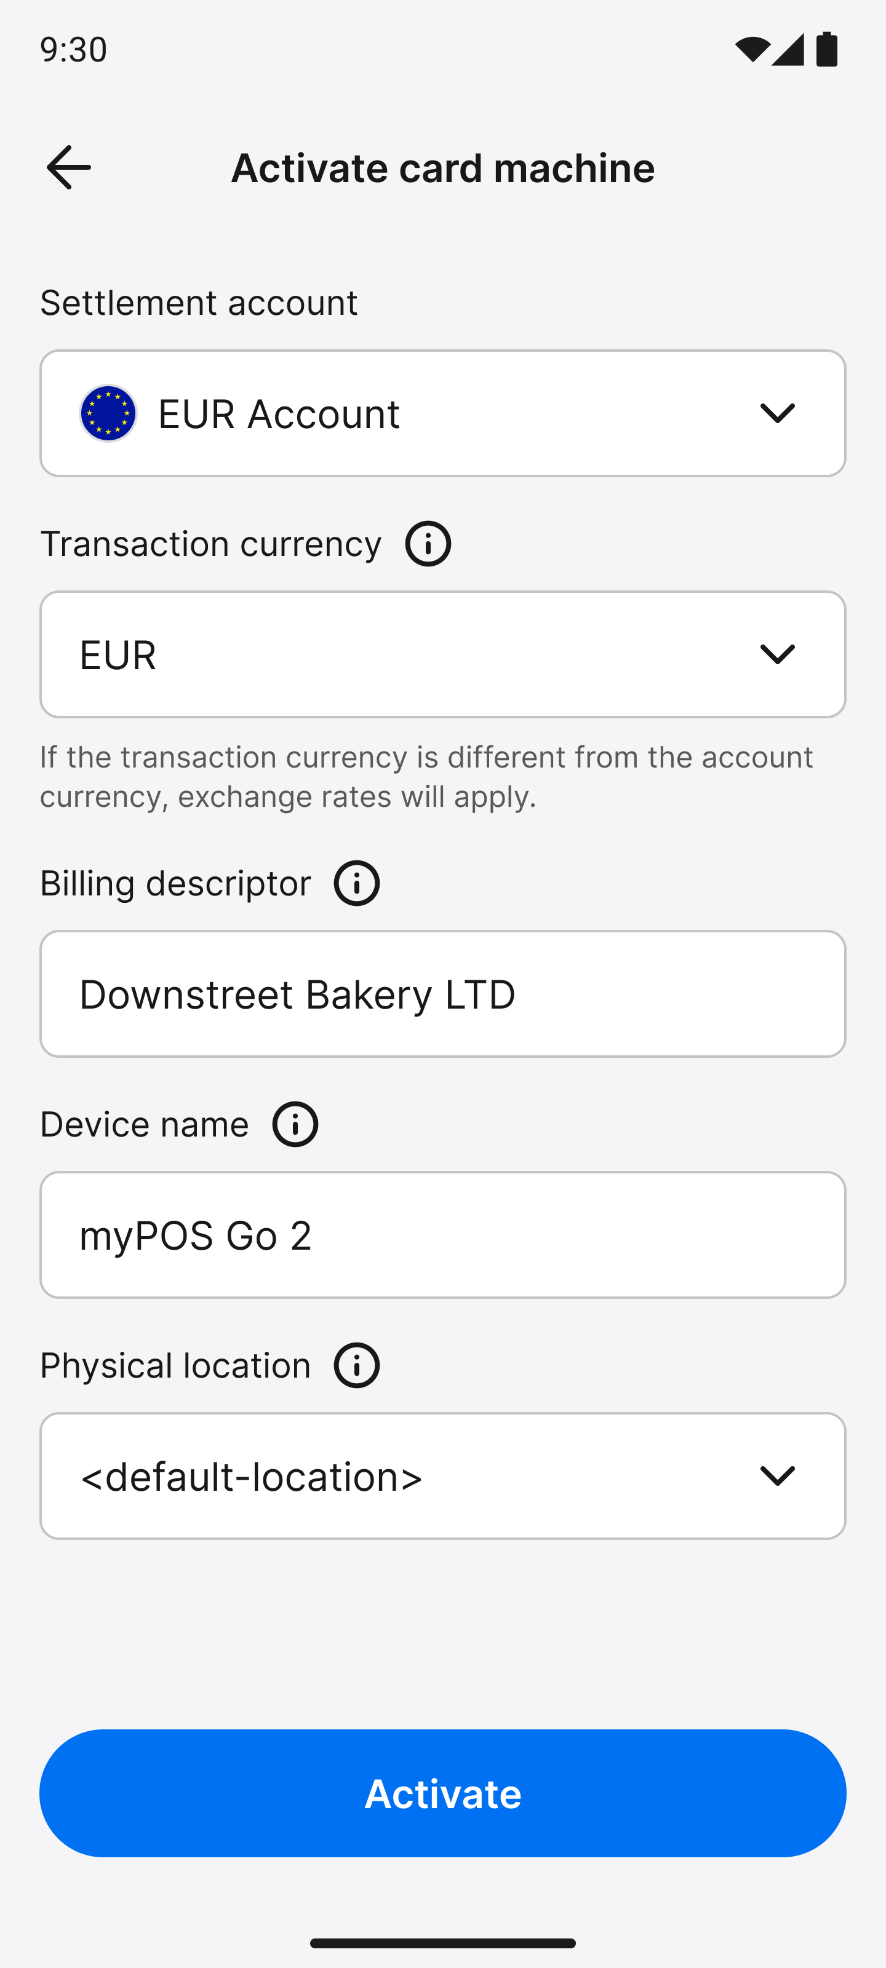
Task: Tap the EU flag icon
Action: (108, 413)
